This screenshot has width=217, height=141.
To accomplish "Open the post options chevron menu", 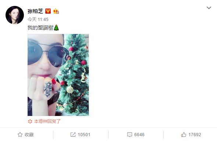I will 209,8.
